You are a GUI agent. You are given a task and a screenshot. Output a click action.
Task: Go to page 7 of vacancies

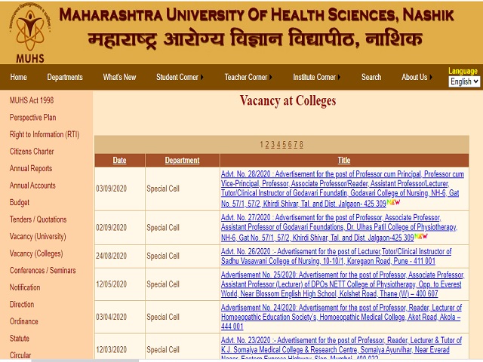click(295, 144)
